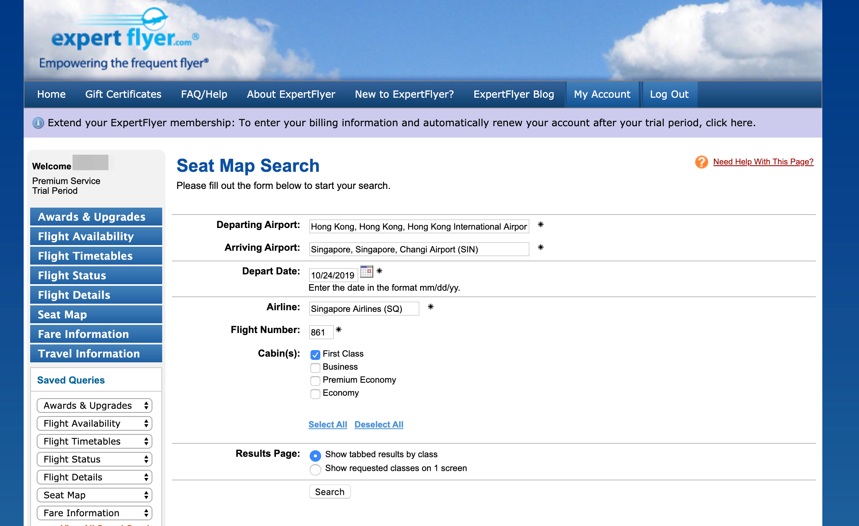This screenshot has width=859, height=526.
Task: Open Seat Map saved queries dropdown
Action: pyautogui.click(x=95, y=495)
